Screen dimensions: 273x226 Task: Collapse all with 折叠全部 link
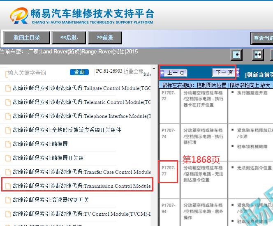click(x=133, y=71)
